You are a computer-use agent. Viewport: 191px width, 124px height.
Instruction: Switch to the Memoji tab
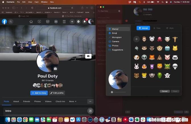pyautogui.click(x=143, y=28)
